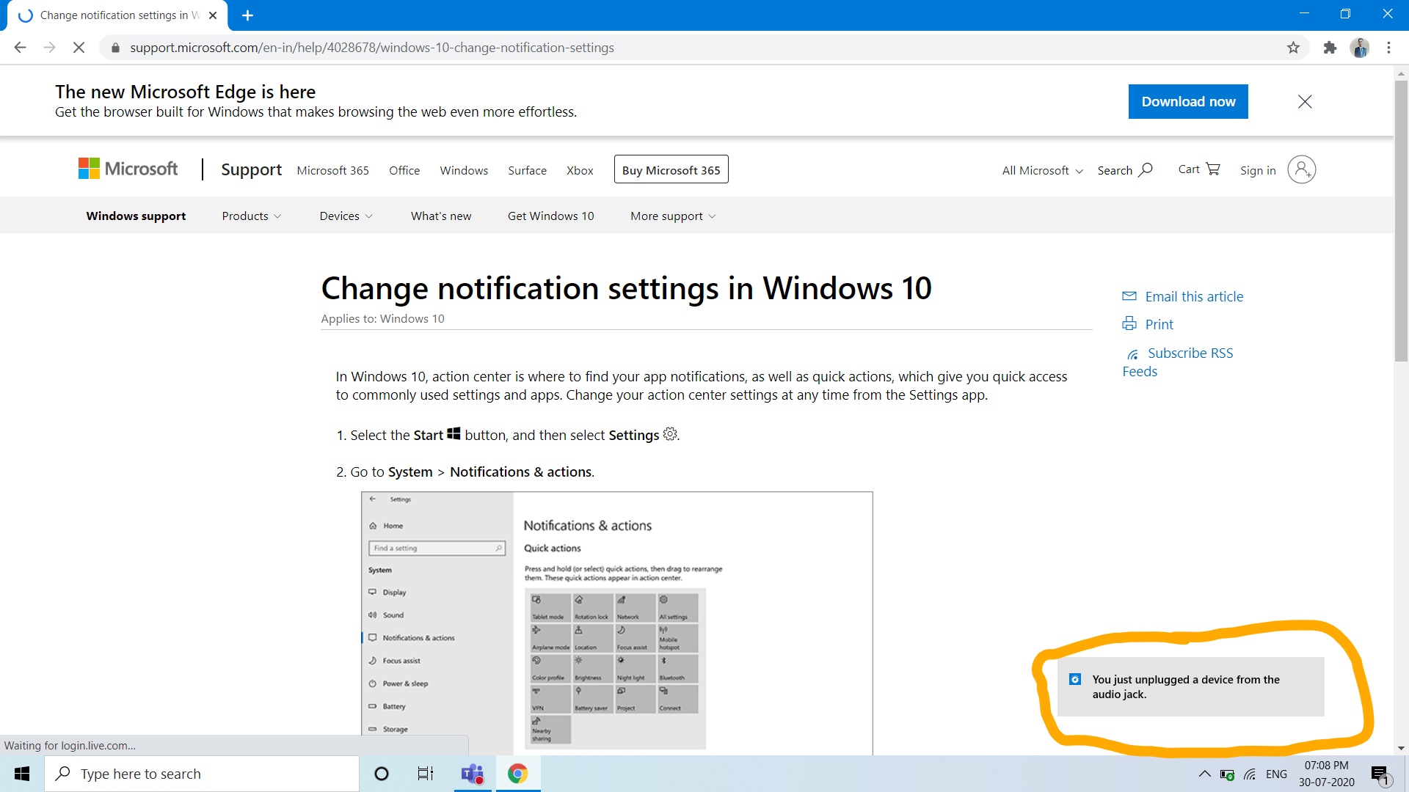Image resolution: width=1409 pixels, height=792 pixels.
Task: Open Cortana from the taskbar
Action: pos(381,774)
